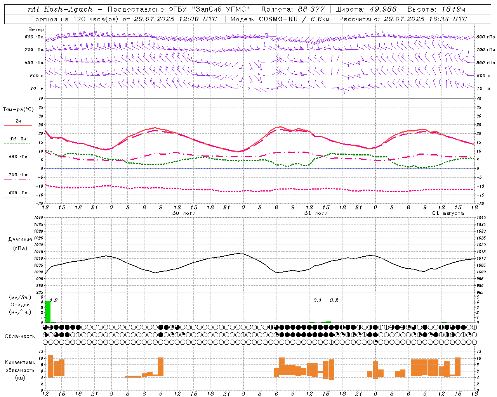Click the tall green precipitation bar

pyautogui.click(x=48, y=312)
